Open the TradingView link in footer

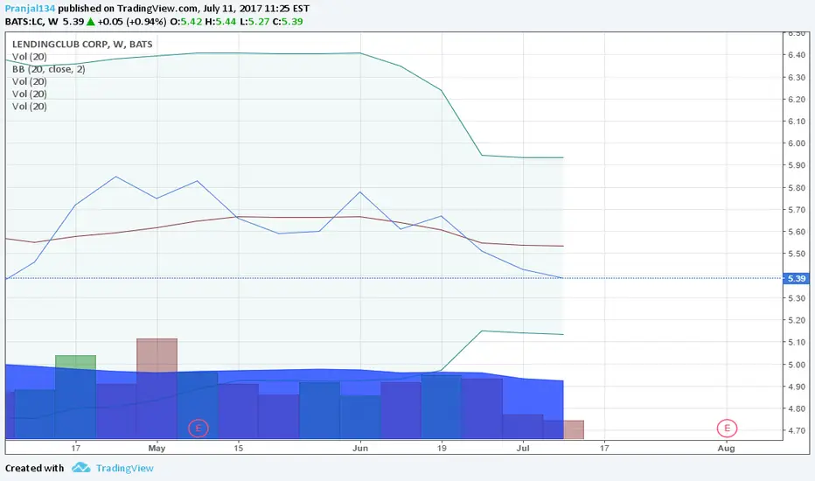(125, 468)
